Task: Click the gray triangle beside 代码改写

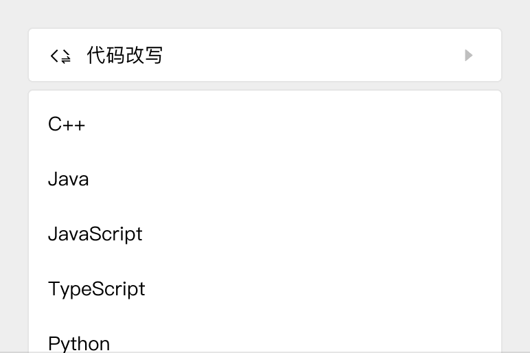Action: (x=468, y=55)
